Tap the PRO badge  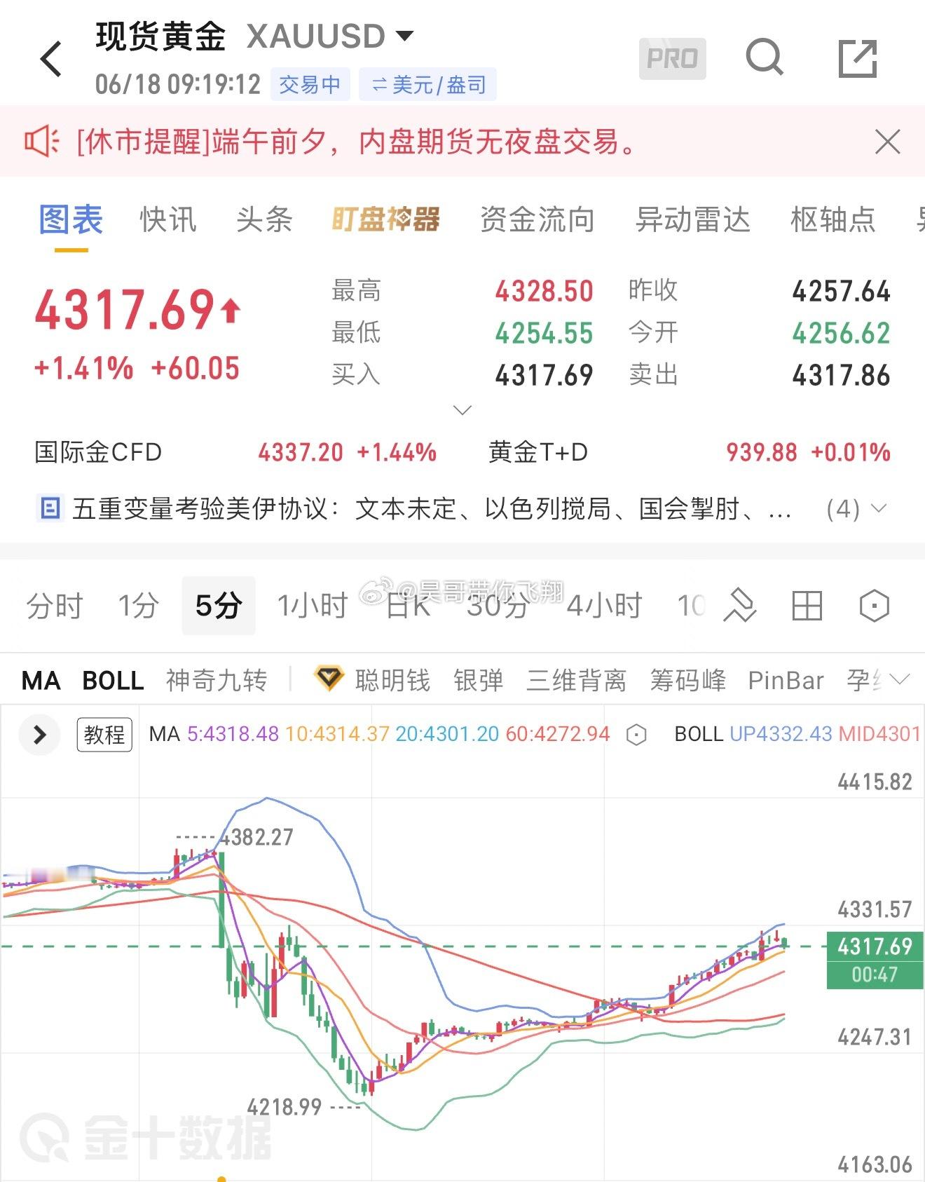pos(672,58)
